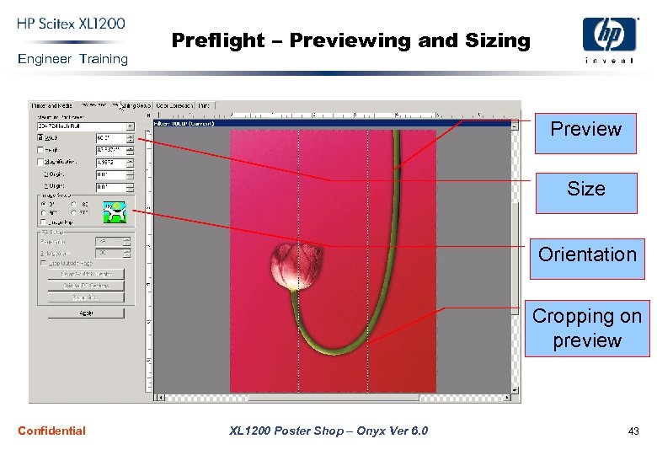Toggle the Crop Outside Page checkbox
The height and width of the screenshot is (455, 657).
point(43,263)
